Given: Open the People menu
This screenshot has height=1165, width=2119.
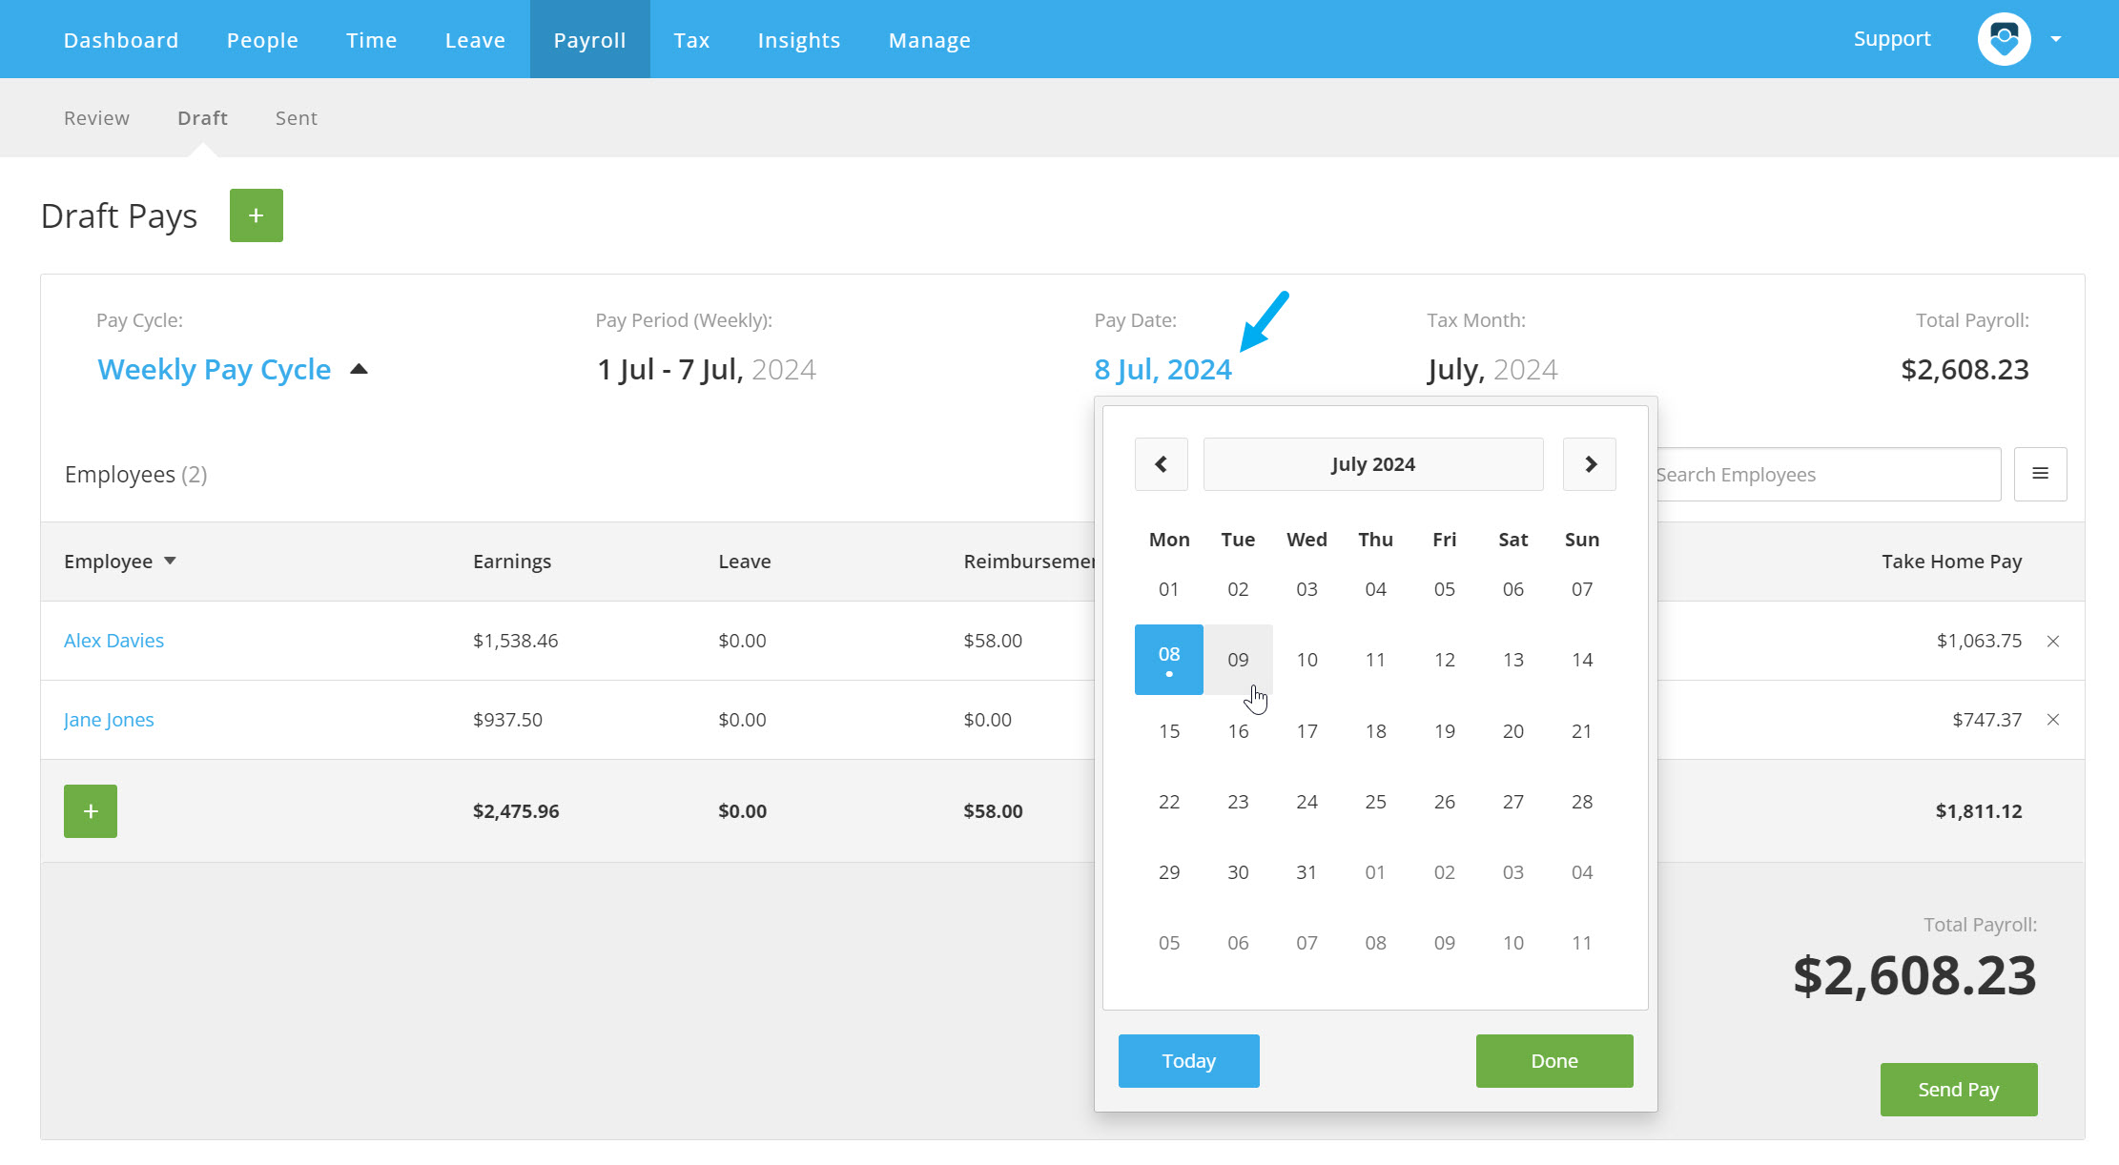Looking at the screenshot, I should pos(262,40).
